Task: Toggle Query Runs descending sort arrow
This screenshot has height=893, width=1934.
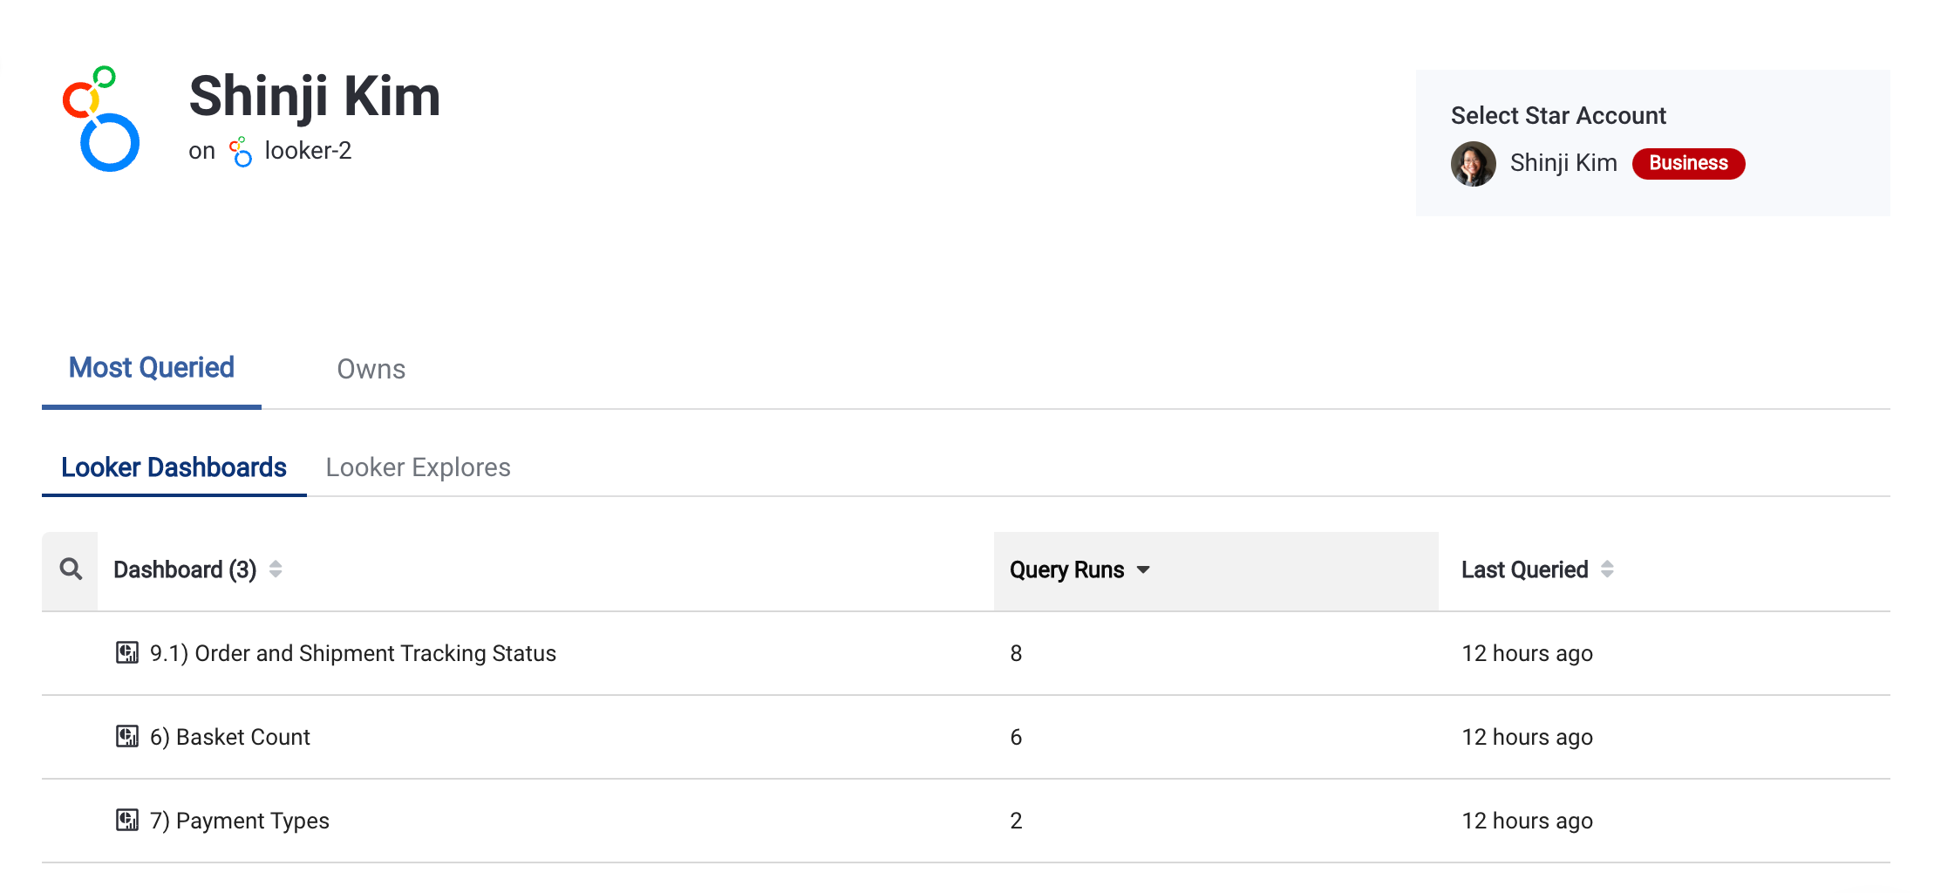Action: pyautogui.click(x=1143, y=570)
